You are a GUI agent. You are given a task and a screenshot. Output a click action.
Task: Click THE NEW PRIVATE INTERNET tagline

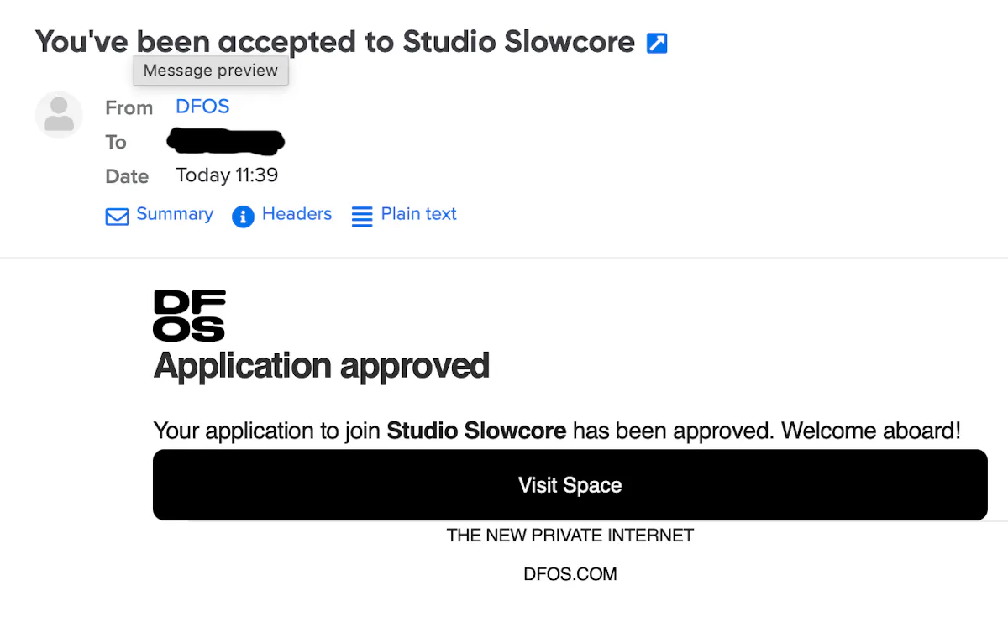(x=570, y=536)
